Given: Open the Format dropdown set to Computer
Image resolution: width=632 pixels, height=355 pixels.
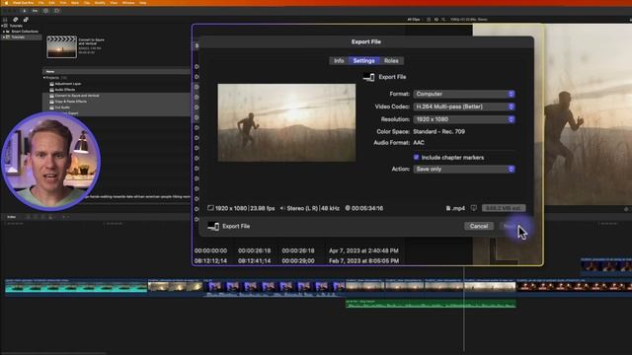Looking at the screenshot, I should [x=464, y=94].
